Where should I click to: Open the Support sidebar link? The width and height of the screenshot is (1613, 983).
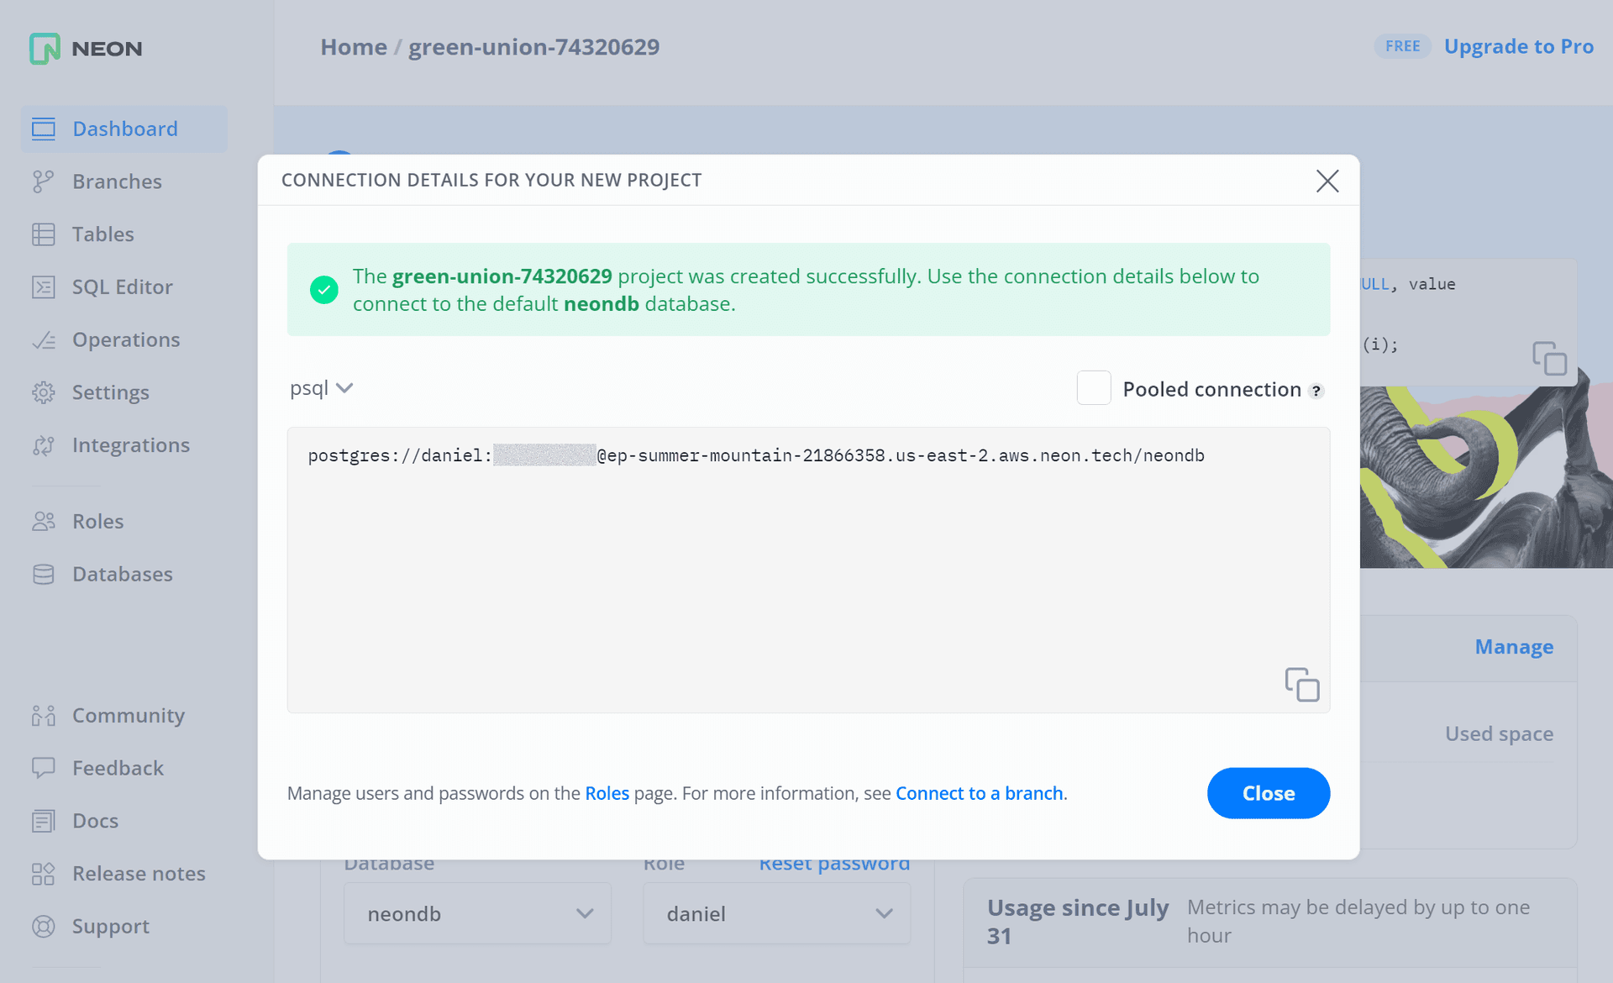click(x=110, y=927)
